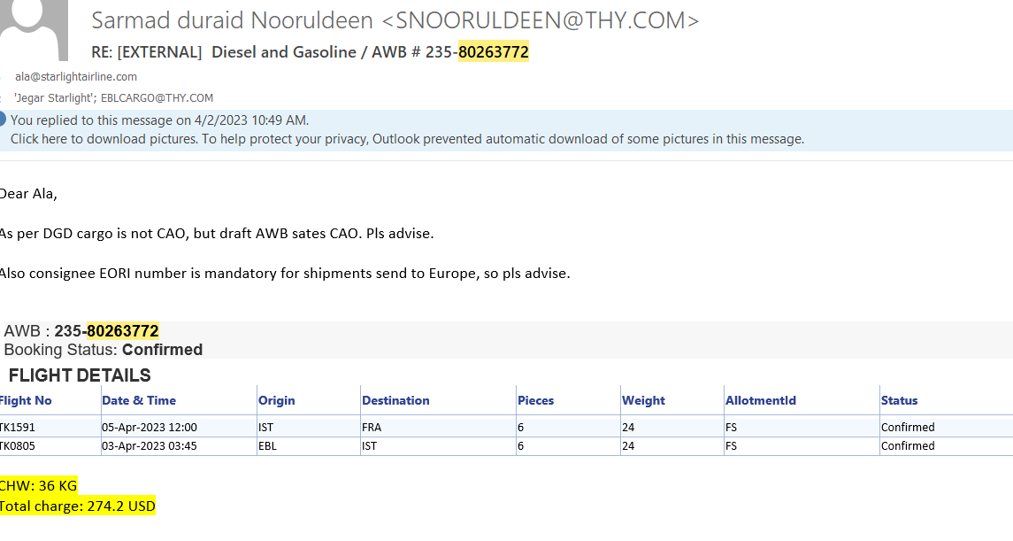Select the Date & Time column header
The image size is (1013, 541).
point(139,400)
